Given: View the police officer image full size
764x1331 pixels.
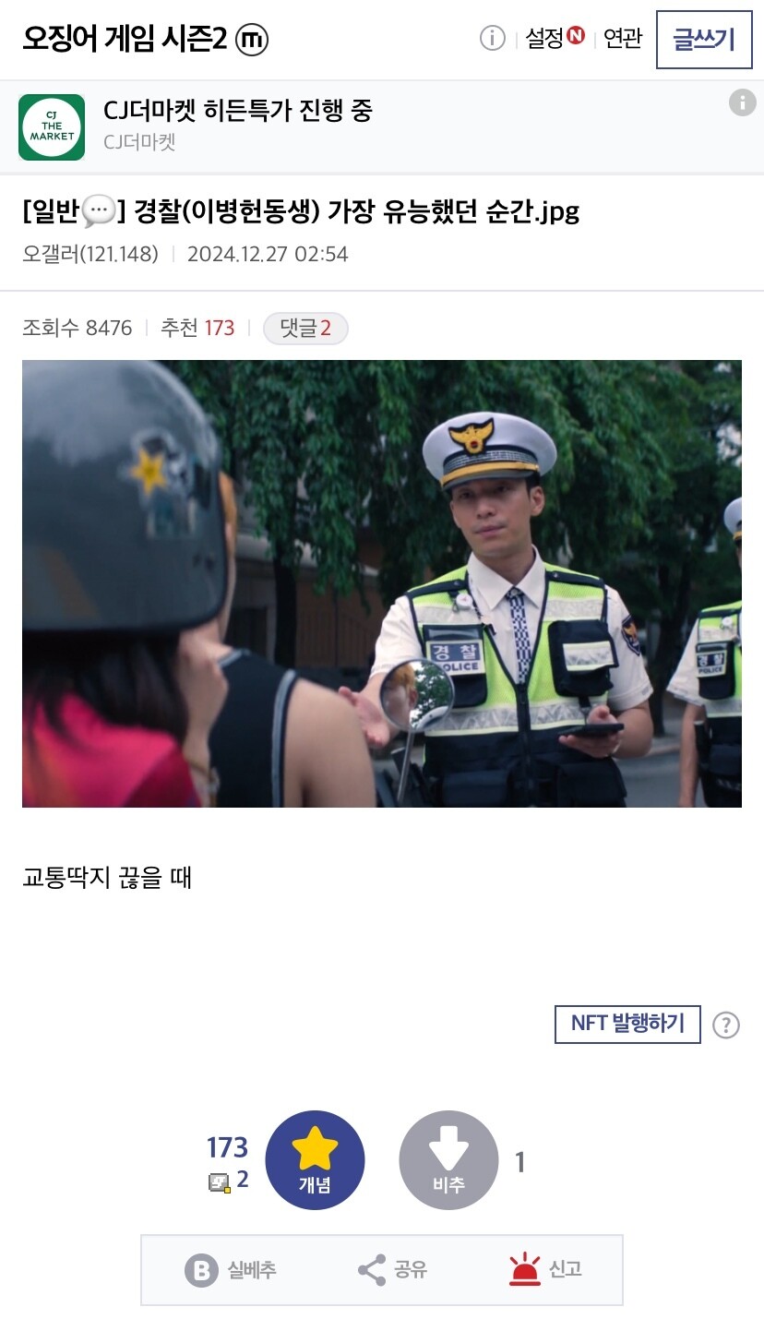Looking at the screenshot, I should click(382, 583).
